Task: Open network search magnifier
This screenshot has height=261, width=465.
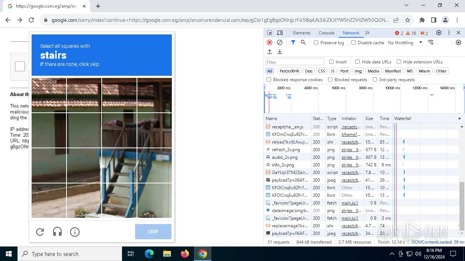Action: (303, 42)
